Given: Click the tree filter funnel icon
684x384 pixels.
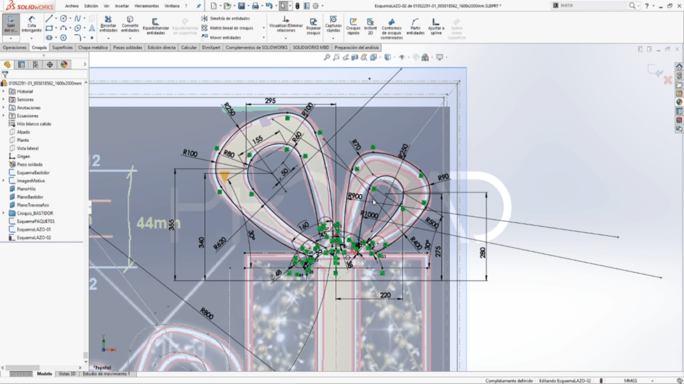Looking at the screenshot, I should point(5,75).
